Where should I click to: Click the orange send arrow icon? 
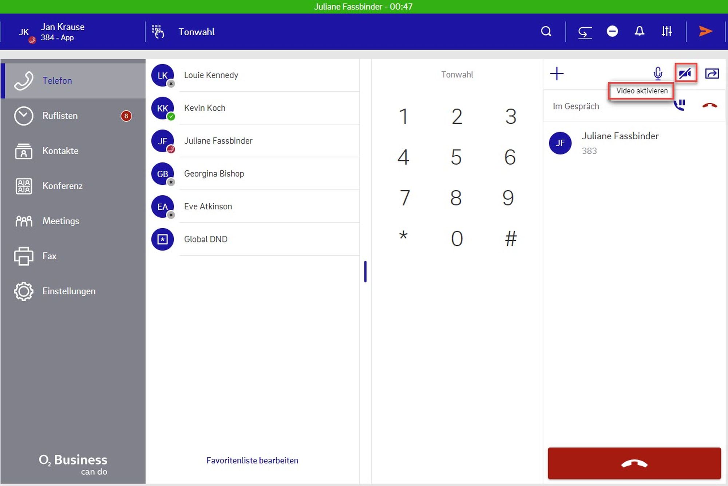(x=705, y=32)
